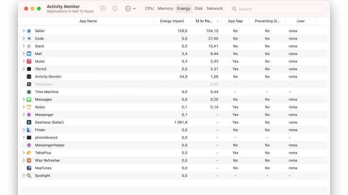Expand the Wipr Refresher row chevron

pyautogui.click(x=24, y=160)
